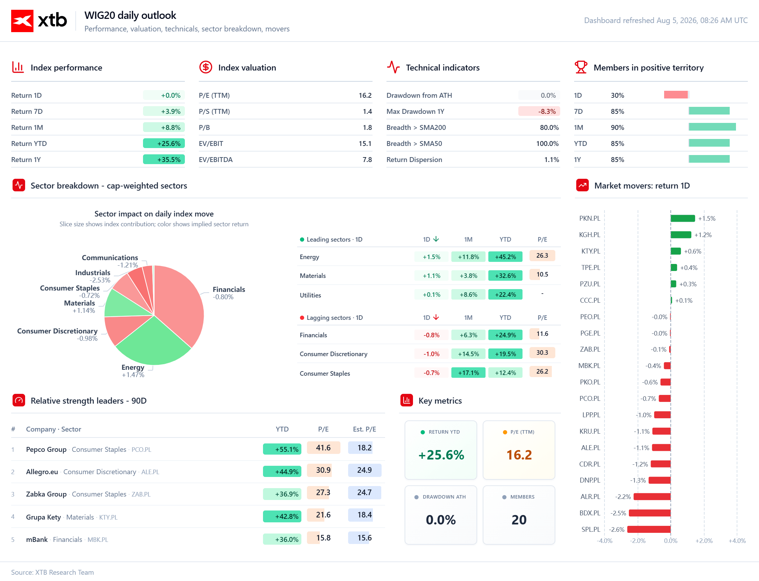Click the Est. P/E column header

[x=365, y=429]
